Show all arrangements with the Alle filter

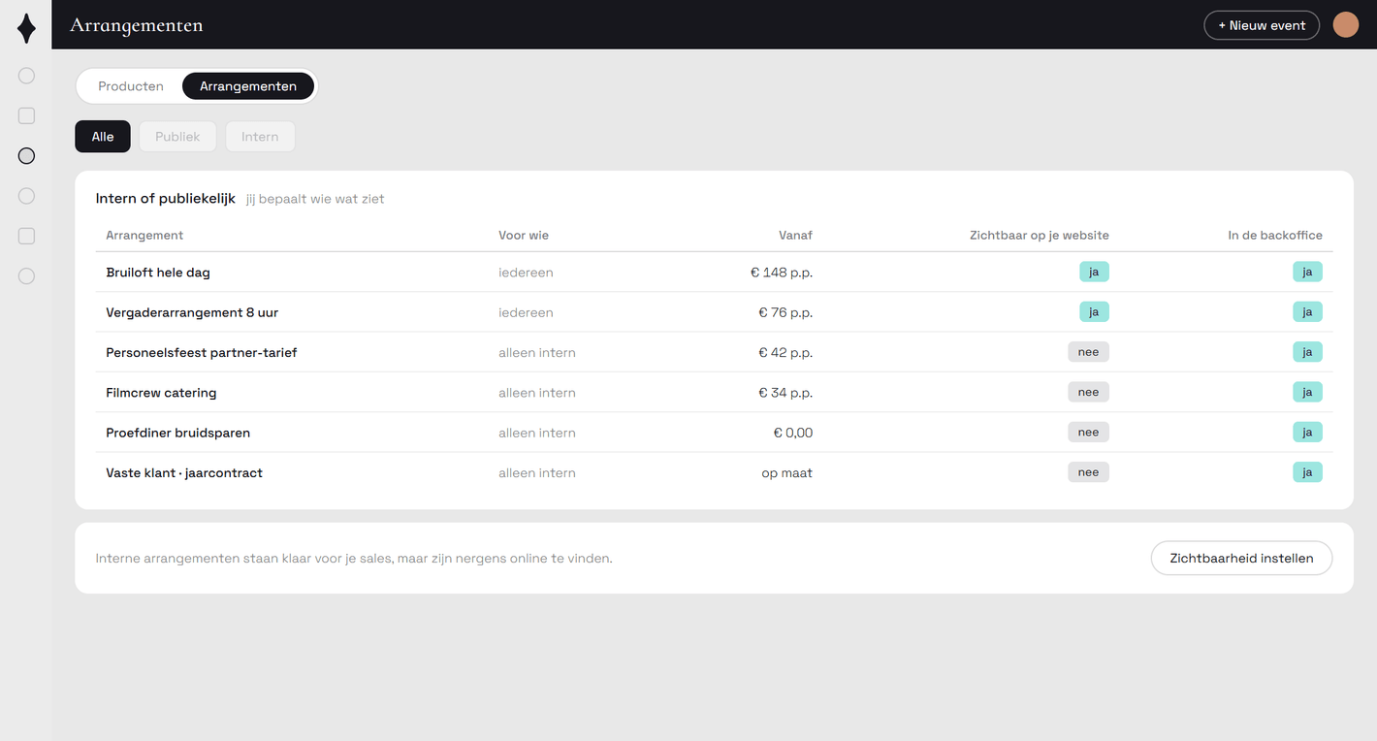point(103,137)
